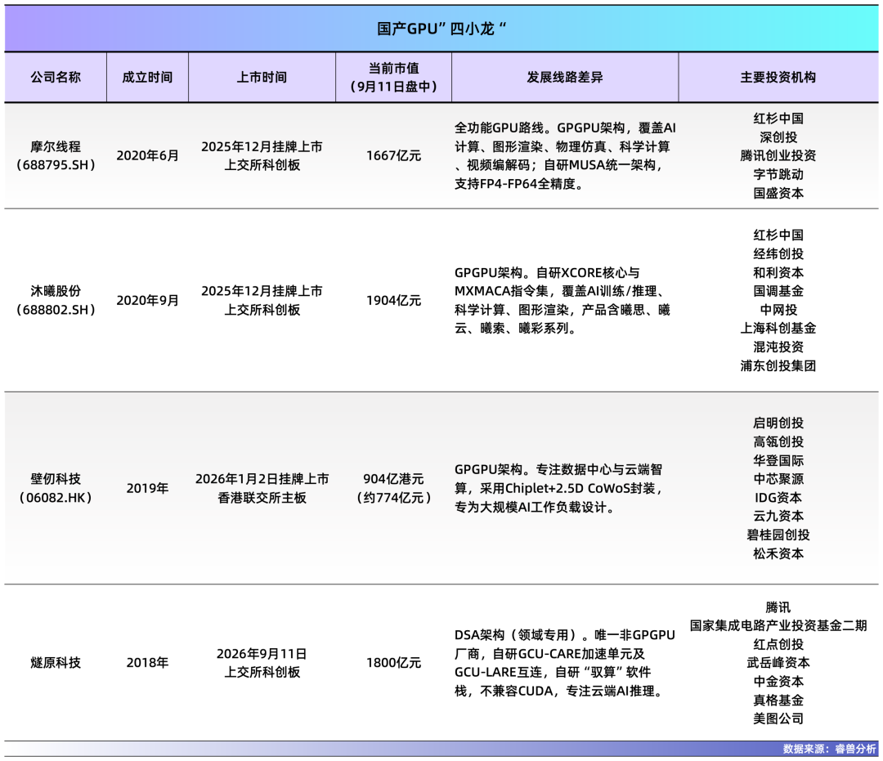
Task: Select the 公司名称 column header
Action: (x=56, y=77)
